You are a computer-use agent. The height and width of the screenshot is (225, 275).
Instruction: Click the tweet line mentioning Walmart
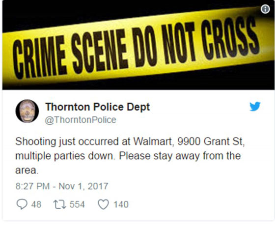[130, 141]
